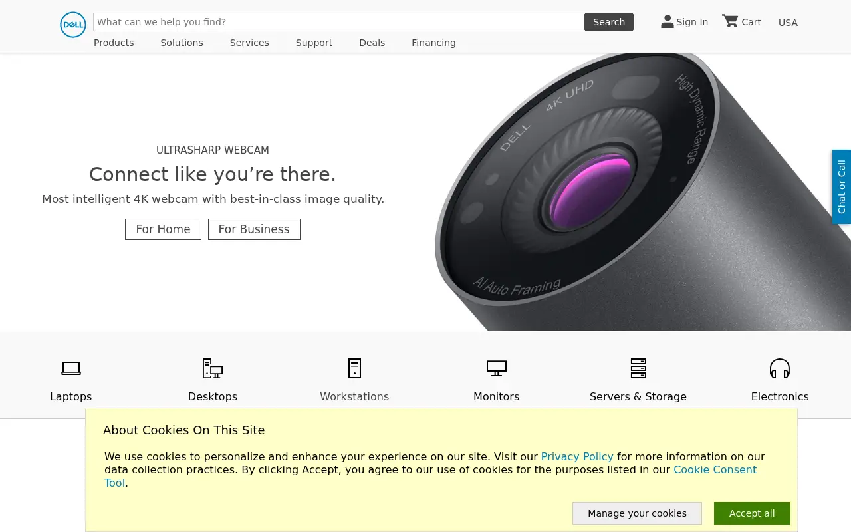Select the Electronics headphones icon
Image resolution: width=851 pixels, height=532 pixels.
780,368
